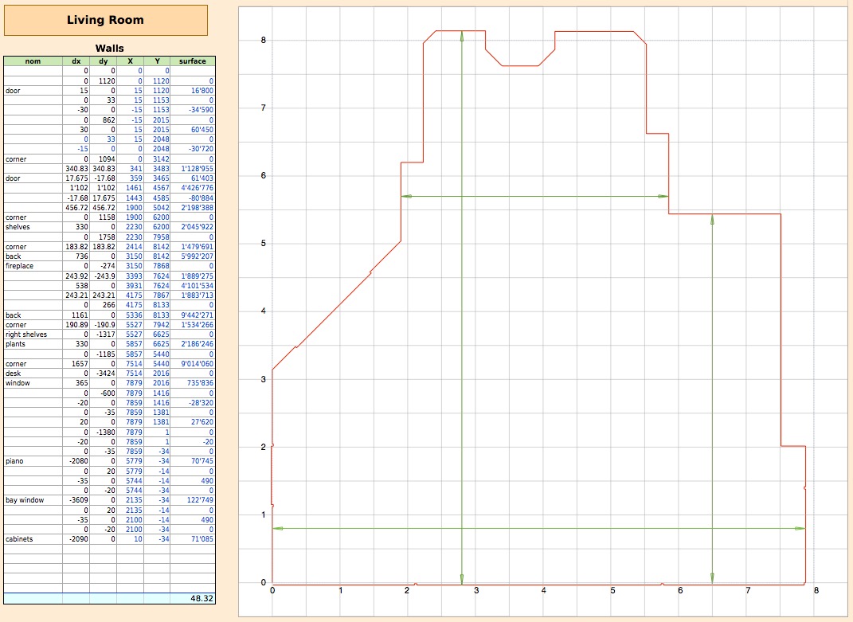
Task: Select the bay window row label
Action: (x=25, y=500)
